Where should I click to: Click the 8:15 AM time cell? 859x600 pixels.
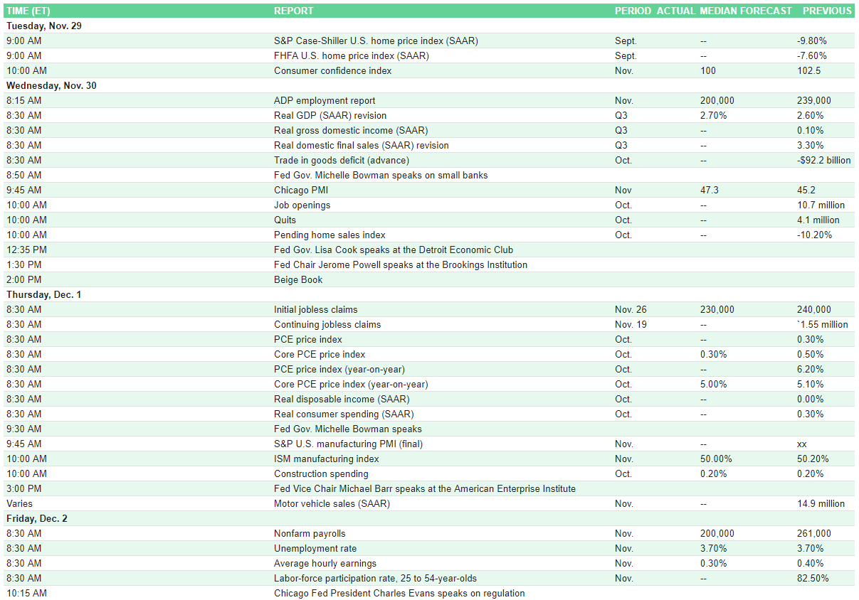tap(24, 100)
